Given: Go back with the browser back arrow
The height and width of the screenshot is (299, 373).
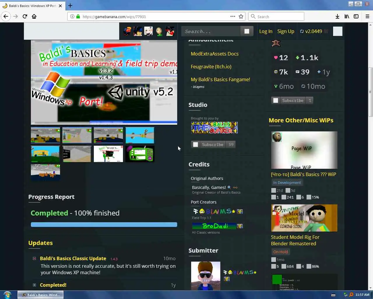Looking at the screenshot, I should [6, 16].
